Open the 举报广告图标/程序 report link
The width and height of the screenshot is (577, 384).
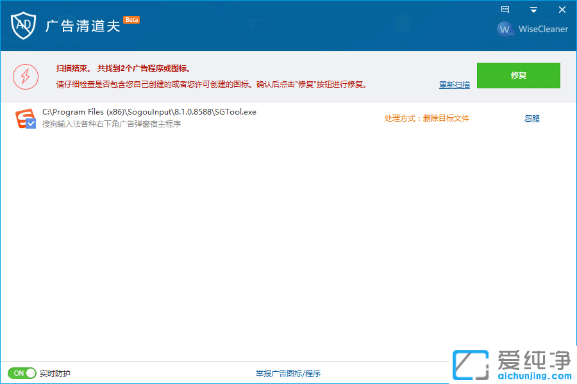(288, 373)
